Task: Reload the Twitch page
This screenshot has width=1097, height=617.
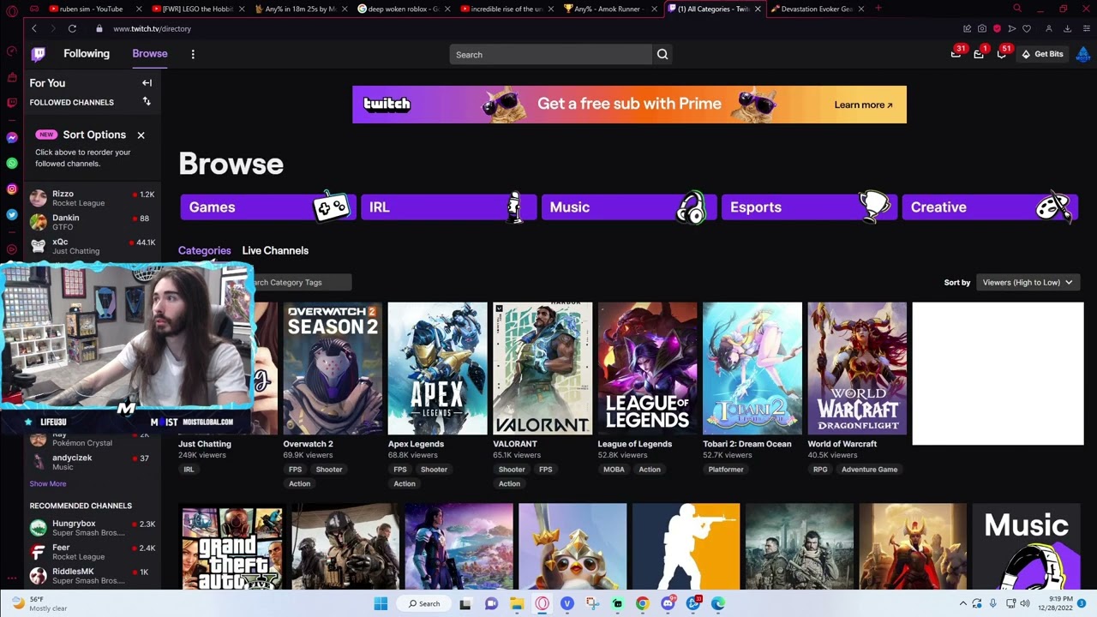Action: (x=72, y=28)
